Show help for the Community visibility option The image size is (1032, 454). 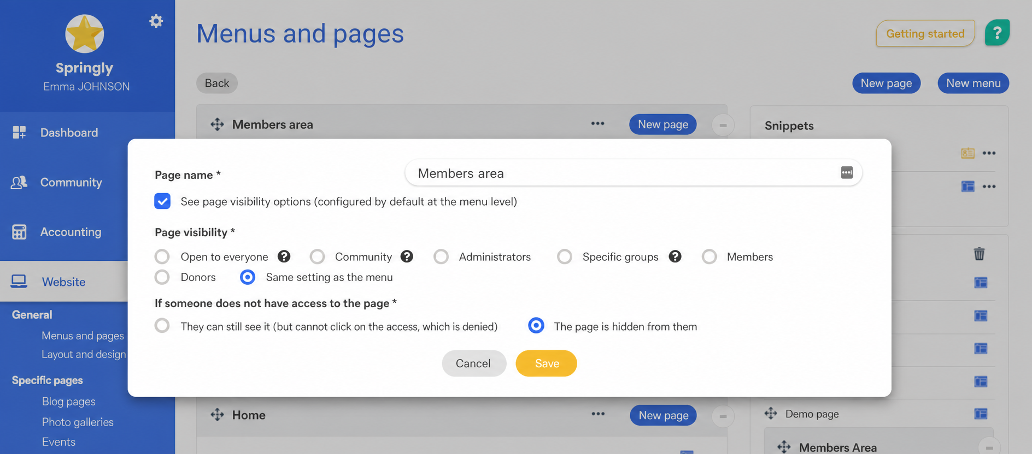pos(407,256)
